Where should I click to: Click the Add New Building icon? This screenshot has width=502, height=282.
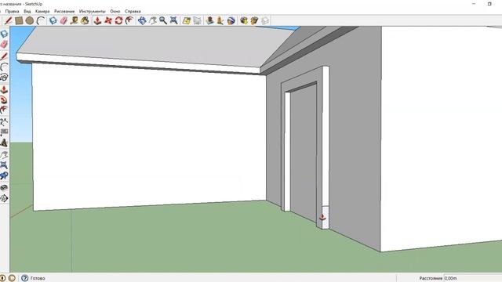click(x=209, y=21)
